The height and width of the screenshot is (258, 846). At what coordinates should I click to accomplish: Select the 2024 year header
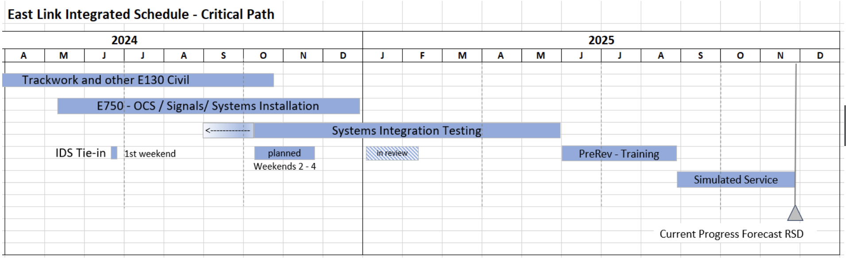tap(124, 40)
